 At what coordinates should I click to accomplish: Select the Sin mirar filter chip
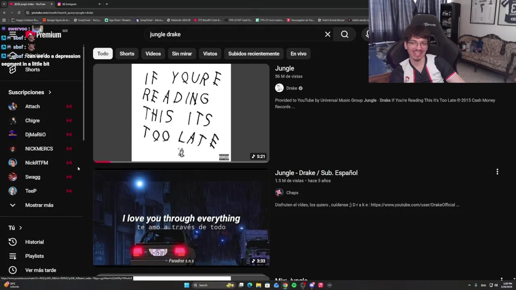tap(182, 54)
